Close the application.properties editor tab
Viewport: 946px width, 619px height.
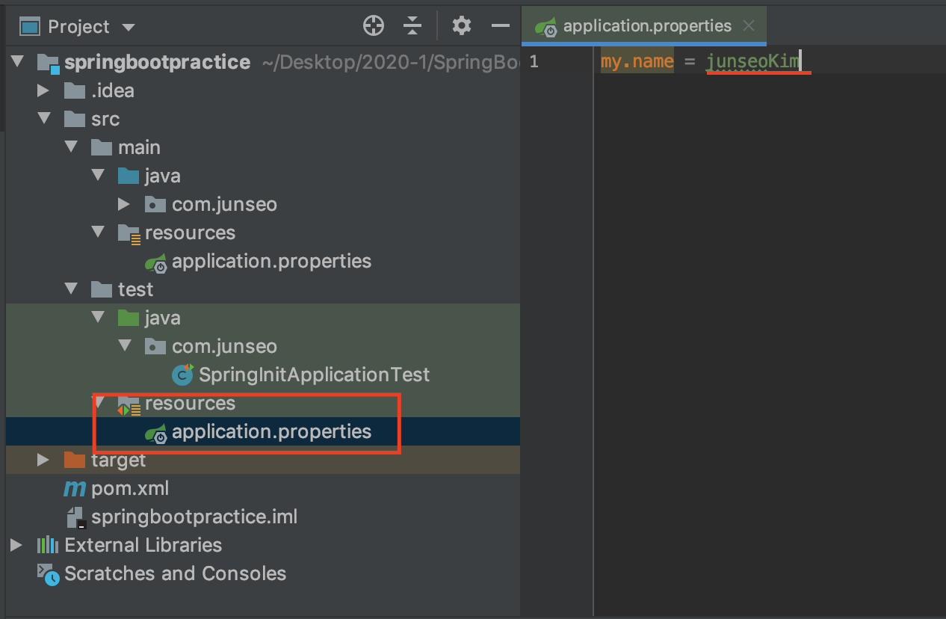748,25
